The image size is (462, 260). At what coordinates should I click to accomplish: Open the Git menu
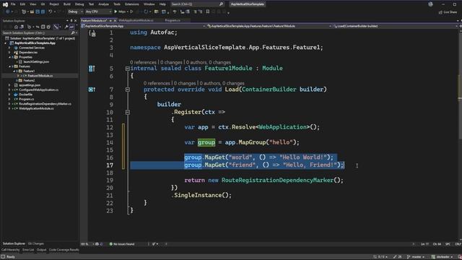click(x=43, y=4)
